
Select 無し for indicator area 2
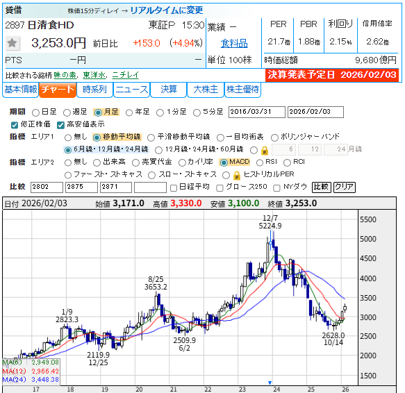[x=68, y=162]
